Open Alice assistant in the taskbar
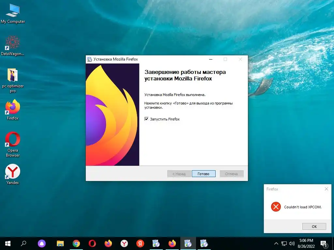This screenshot has height=250, width=334. pyautogui.click(x=42, y=243)
